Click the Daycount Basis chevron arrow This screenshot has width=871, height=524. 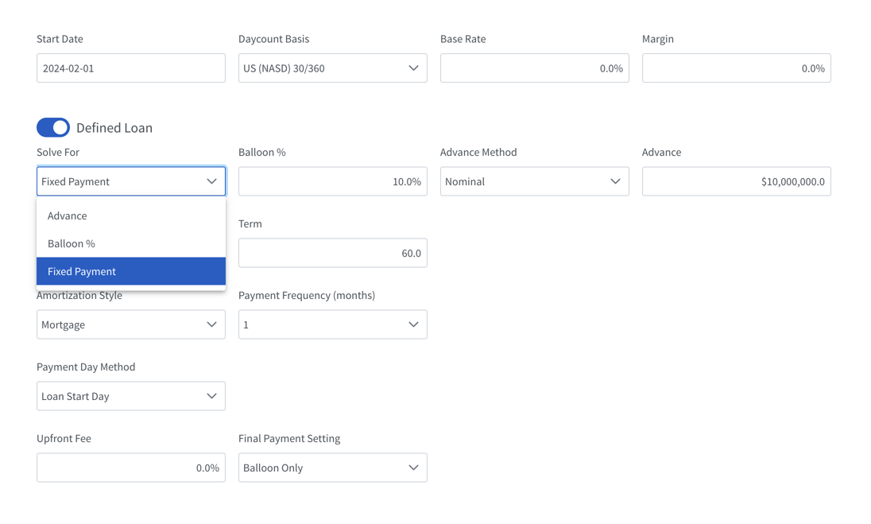click(x=413, y=68)
